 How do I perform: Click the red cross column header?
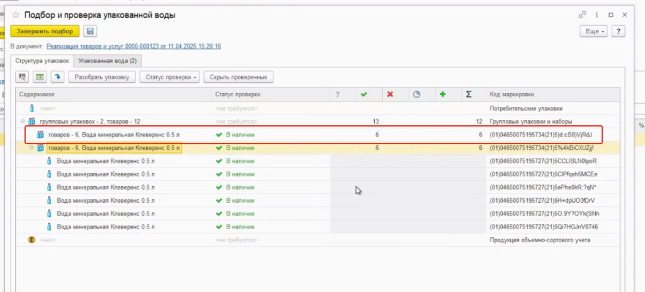pos(390,94)
